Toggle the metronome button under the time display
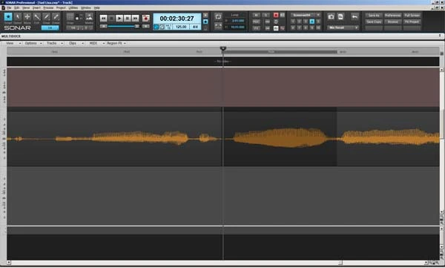Screen dimensions: 445x268 [x=162, y=27]
